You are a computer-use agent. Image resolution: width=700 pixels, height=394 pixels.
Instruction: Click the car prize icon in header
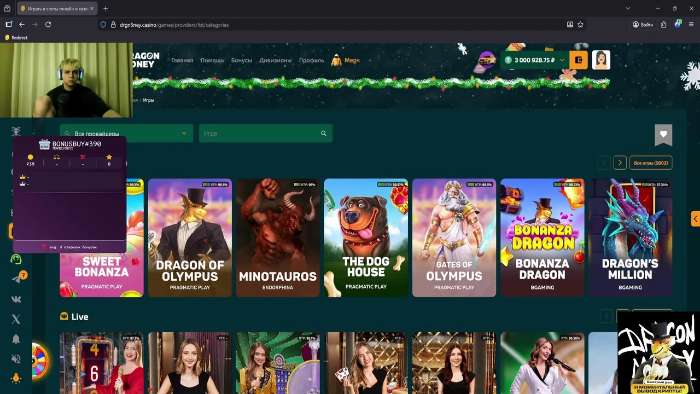point(487,60)
